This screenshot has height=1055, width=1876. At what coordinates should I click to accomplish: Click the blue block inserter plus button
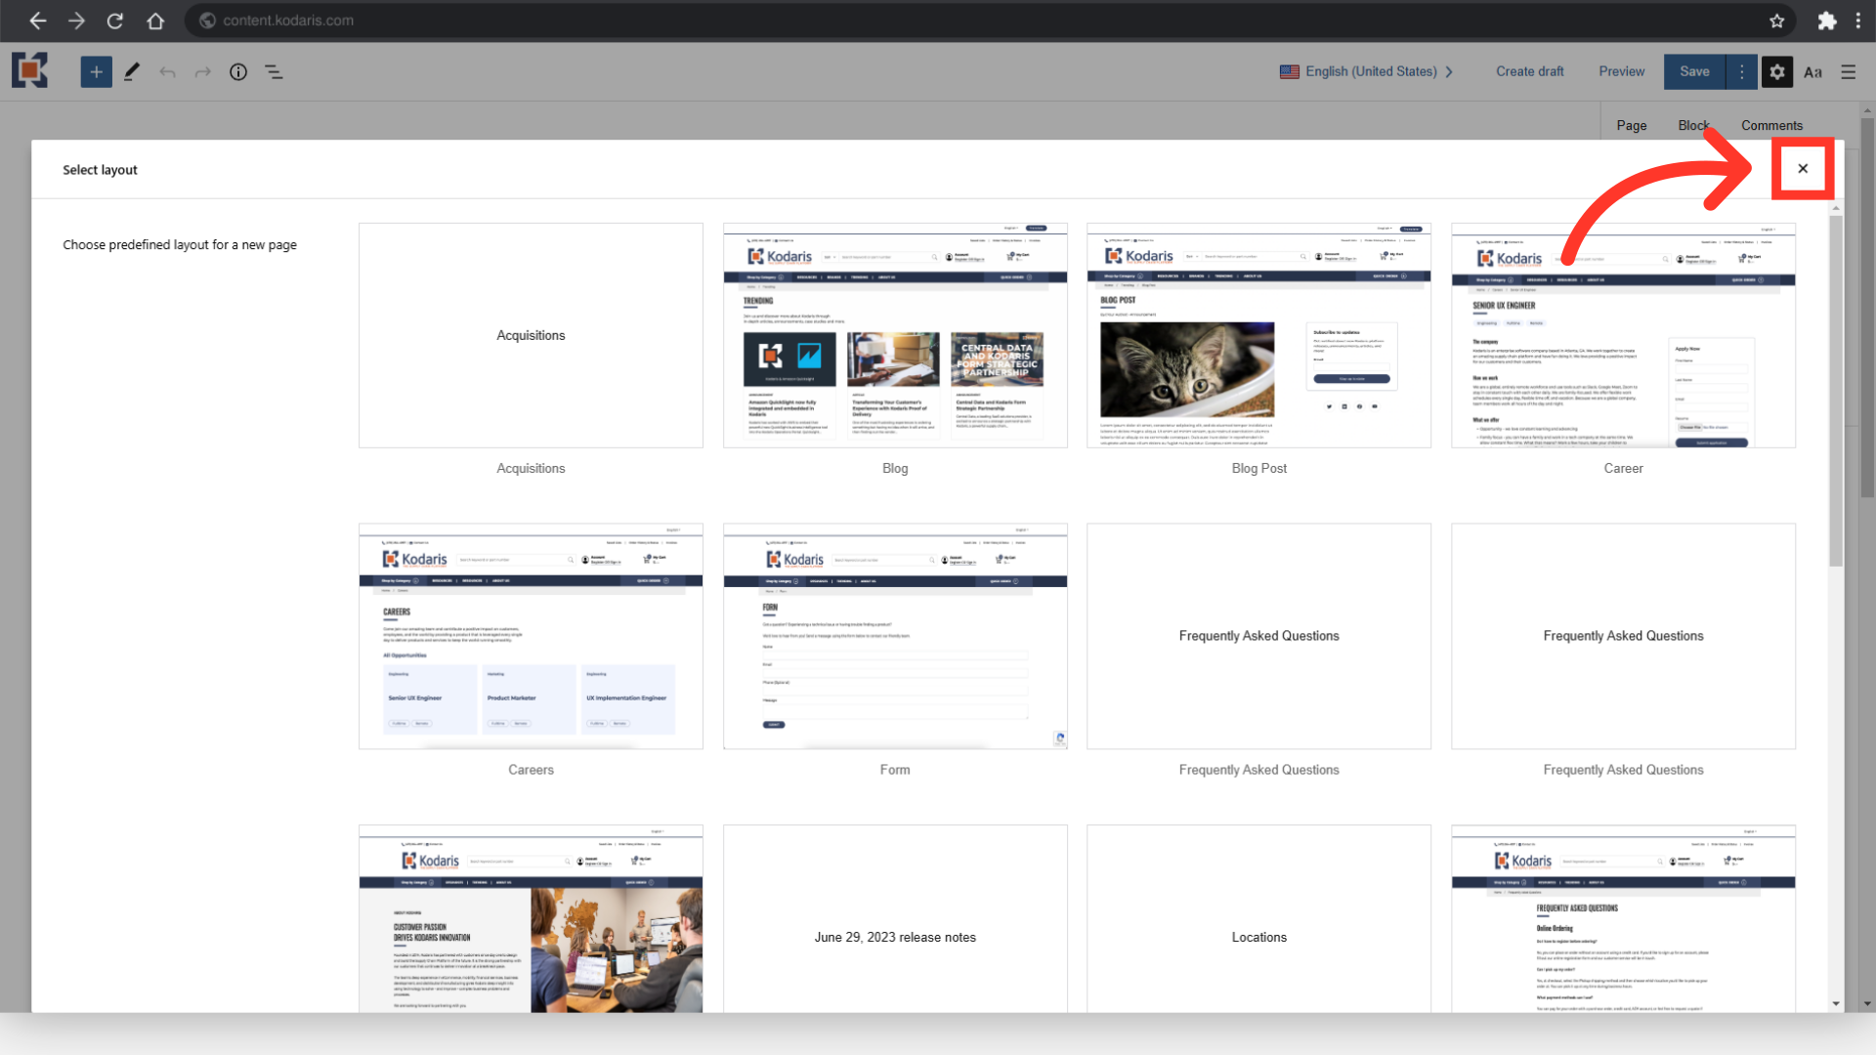point(96,71)
